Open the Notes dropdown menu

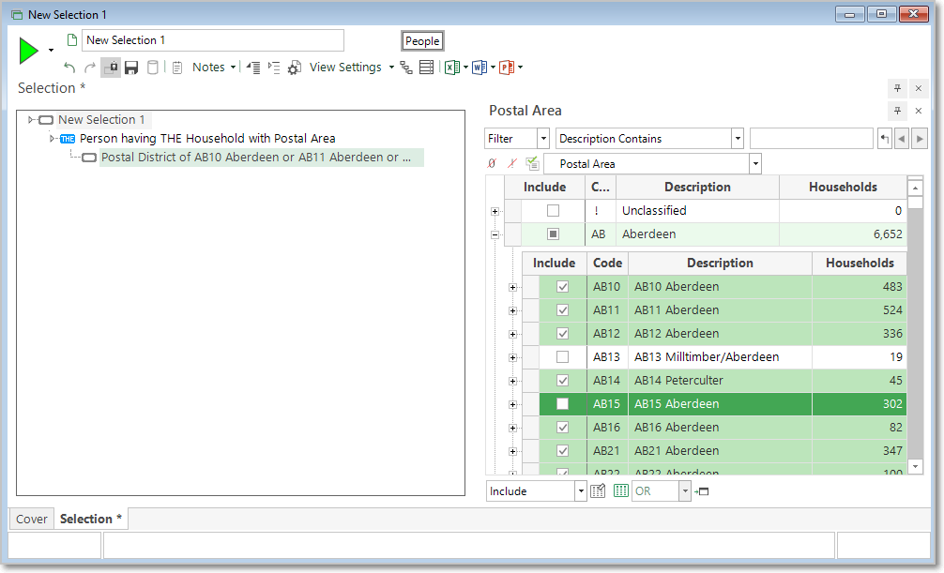point(214,68)
